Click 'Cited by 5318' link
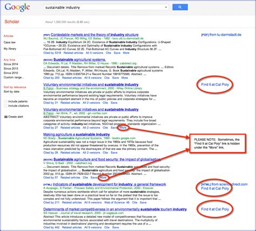Viewport: 256px width, 231px height. [52, 53]
